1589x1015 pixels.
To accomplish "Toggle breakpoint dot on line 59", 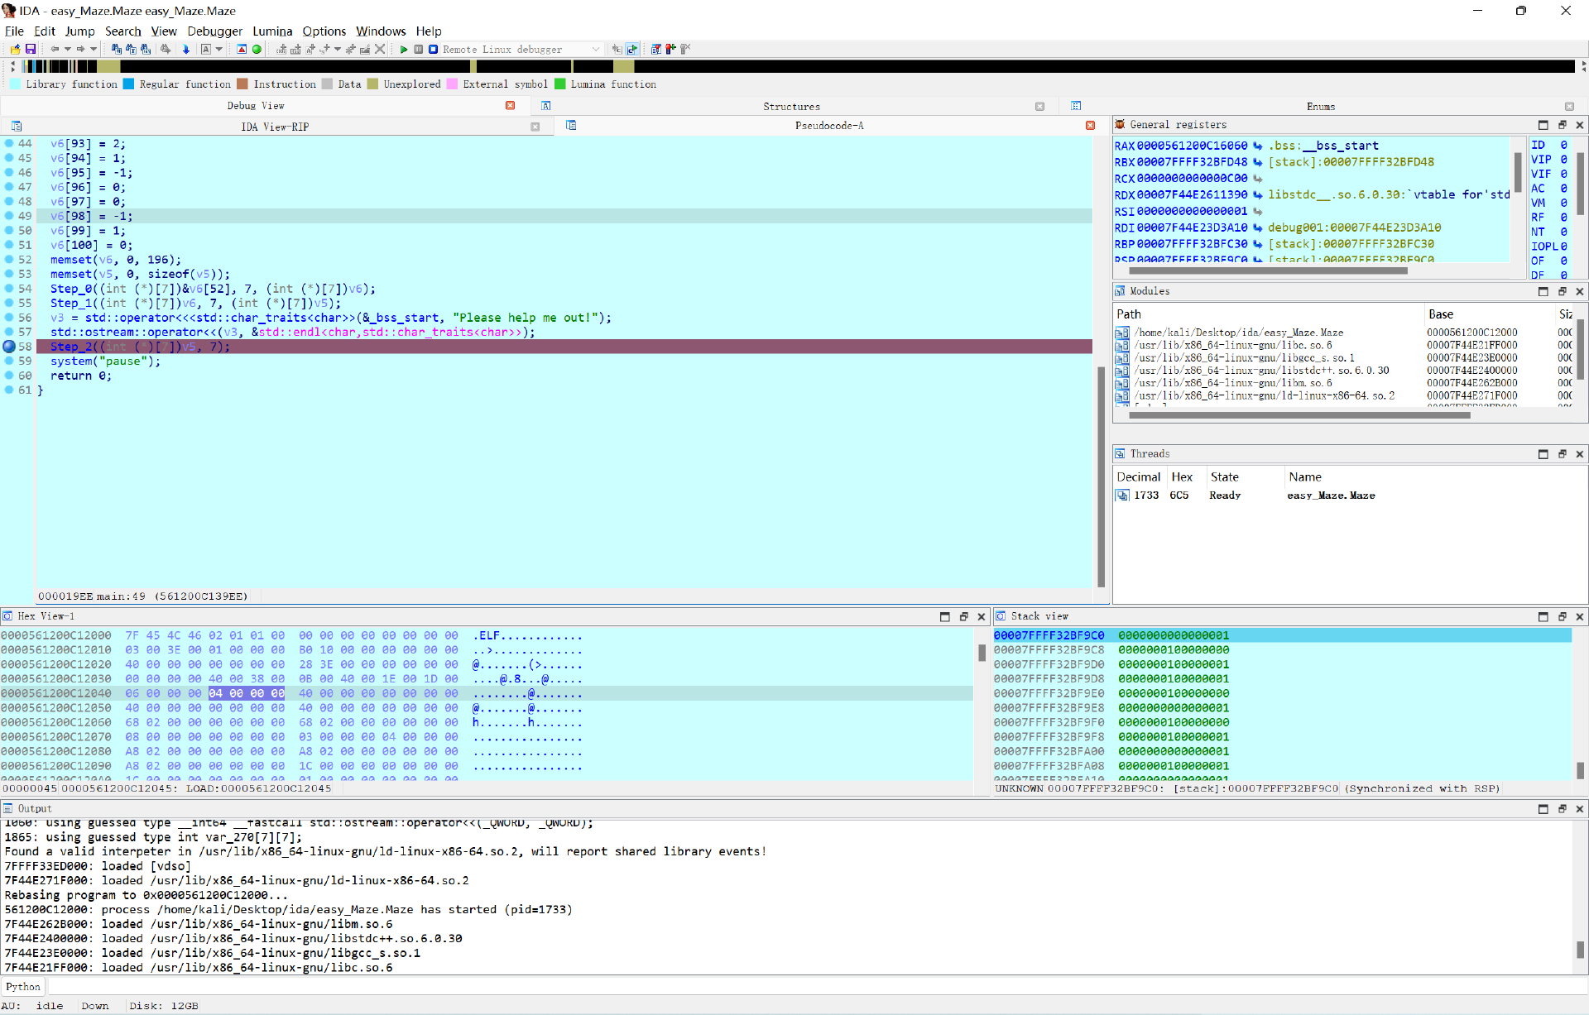I will [9, 361].
